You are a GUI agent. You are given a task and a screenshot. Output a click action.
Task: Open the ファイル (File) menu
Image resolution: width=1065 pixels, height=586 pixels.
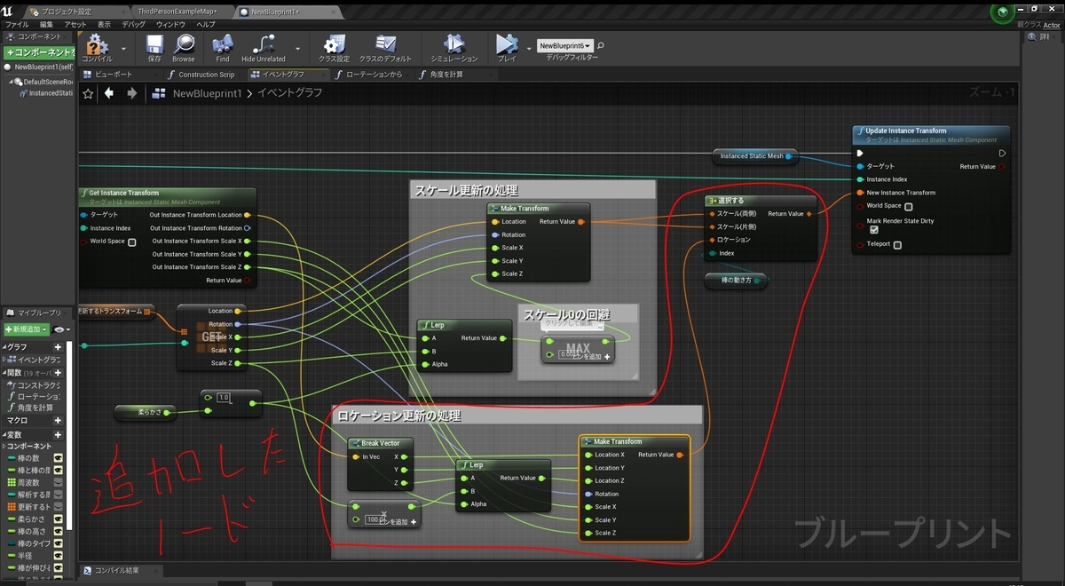tap(17, 25)
